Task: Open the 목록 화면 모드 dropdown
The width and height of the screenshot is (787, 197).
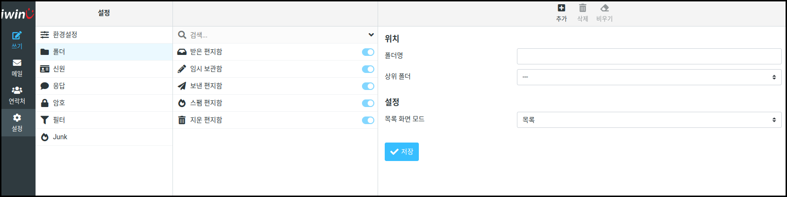Action: (649, 120)
